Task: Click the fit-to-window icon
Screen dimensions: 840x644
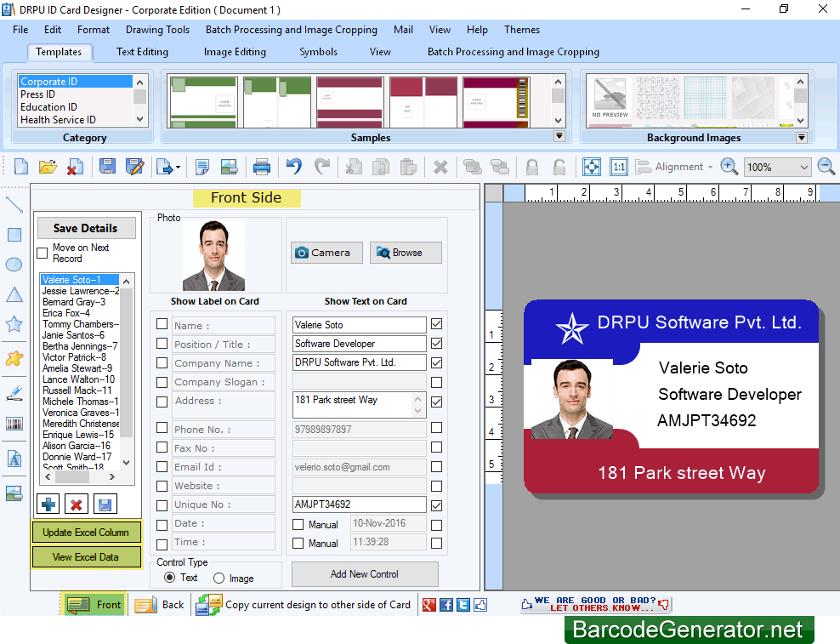Action: (x=592, y=167)
